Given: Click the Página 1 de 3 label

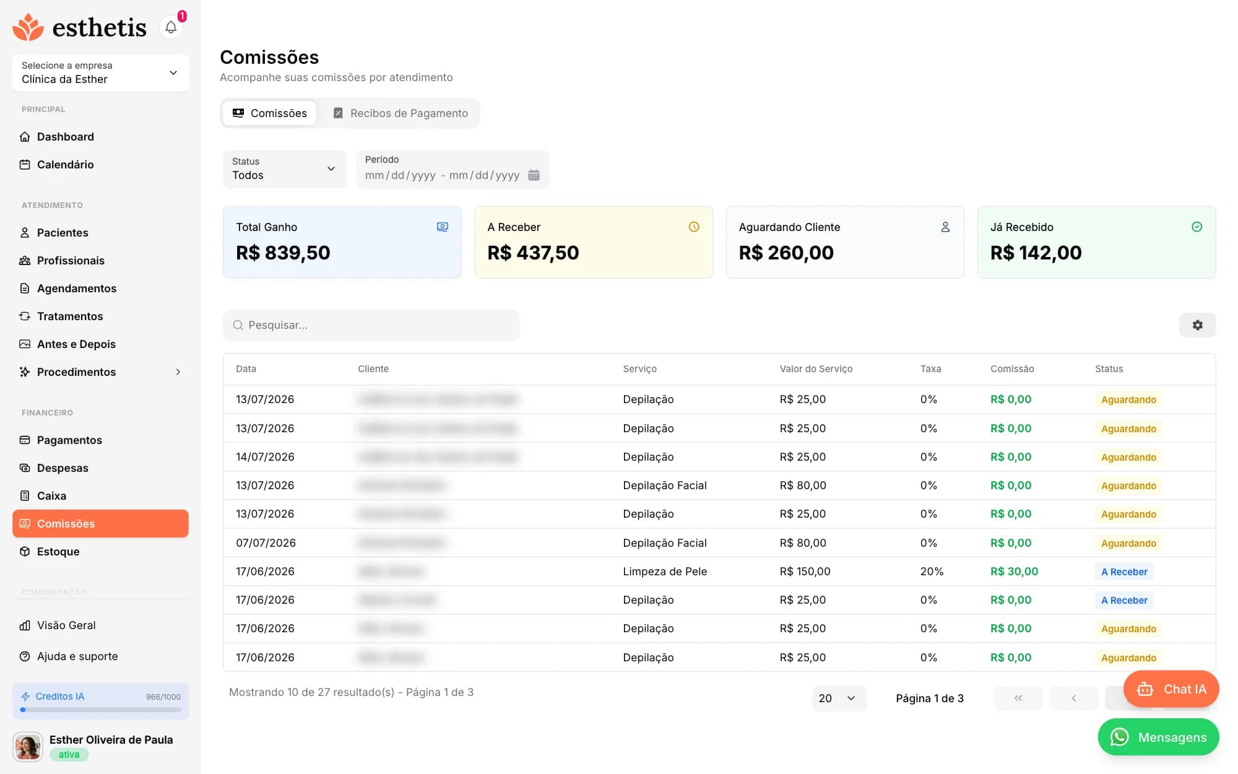Looking at the screenshot, I should coord(929,698).
